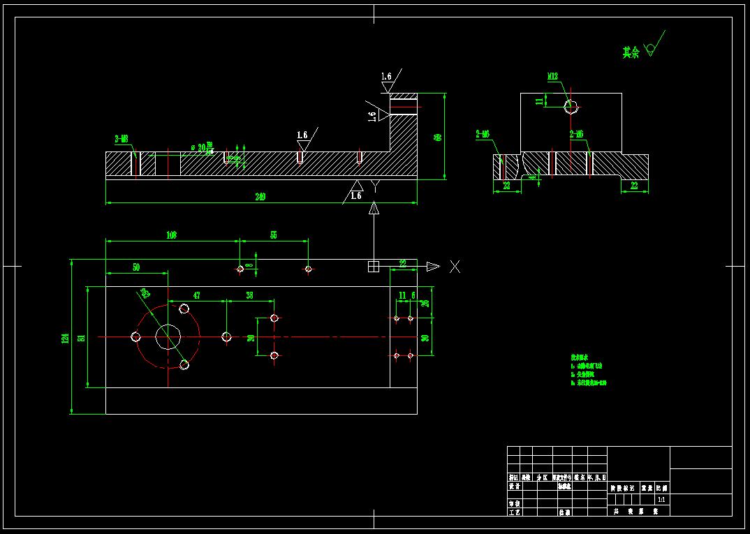Click the 工艺 cell in title block

(515, 512)
